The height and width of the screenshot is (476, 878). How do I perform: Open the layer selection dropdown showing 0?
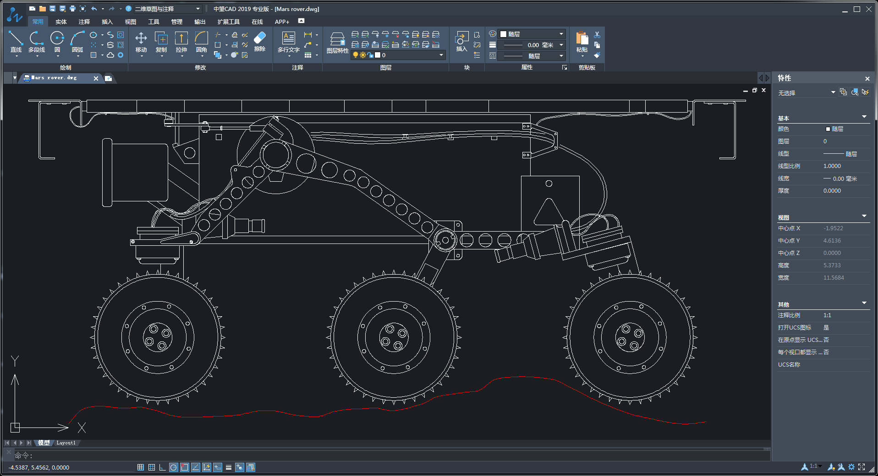(441, 55)
